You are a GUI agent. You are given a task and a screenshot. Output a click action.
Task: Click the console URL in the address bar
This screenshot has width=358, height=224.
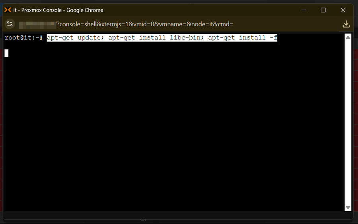click(x=145, y=24)
